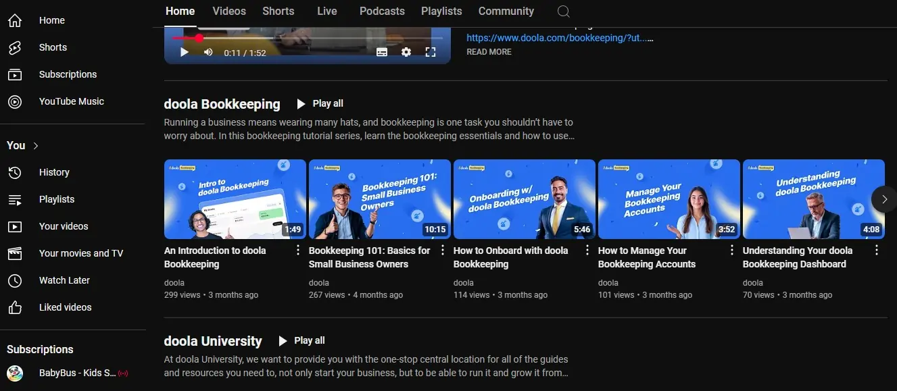
Task: Open How to Manage Your Bookkeeping Accounts title
Action: tap(647, 257)
